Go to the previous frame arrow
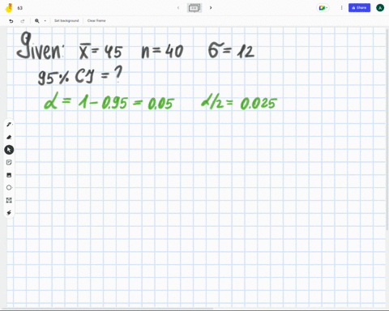The image size is (389, 311). [178, 8]
